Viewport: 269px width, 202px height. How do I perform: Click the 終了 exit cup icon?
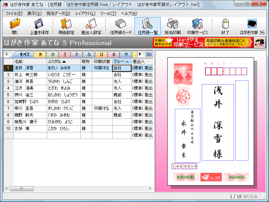click(x=225, y=26)
